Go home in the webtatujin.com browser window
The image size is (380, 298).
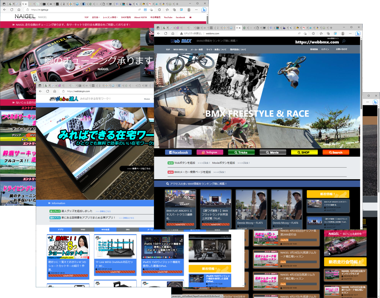55,91
